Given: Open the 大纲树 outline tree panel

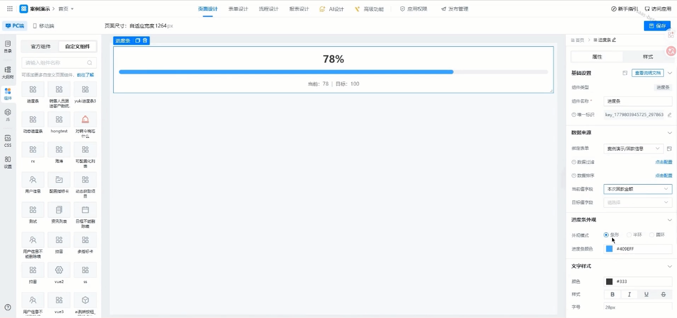Looking at the screenshot, I should pos(8,72).
